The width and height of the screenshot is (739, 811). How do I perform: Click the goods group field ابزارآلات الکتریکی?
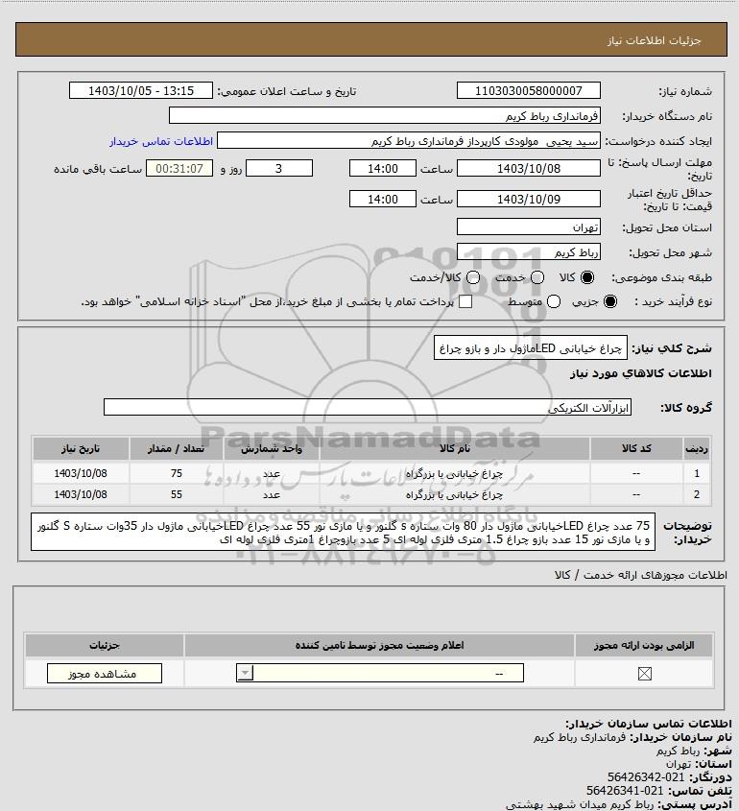click(x=368, y=407)
